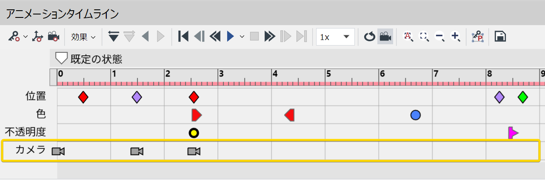Viewport: 545px width, 180px height.
Task: Click the zoom to fit icon
Action: [424, 37]
